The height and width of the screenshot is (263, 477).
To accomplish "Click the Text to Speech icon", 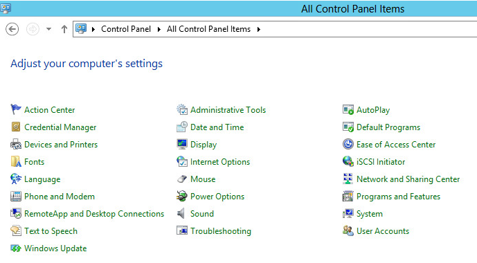I will click(x=16, y=230).
